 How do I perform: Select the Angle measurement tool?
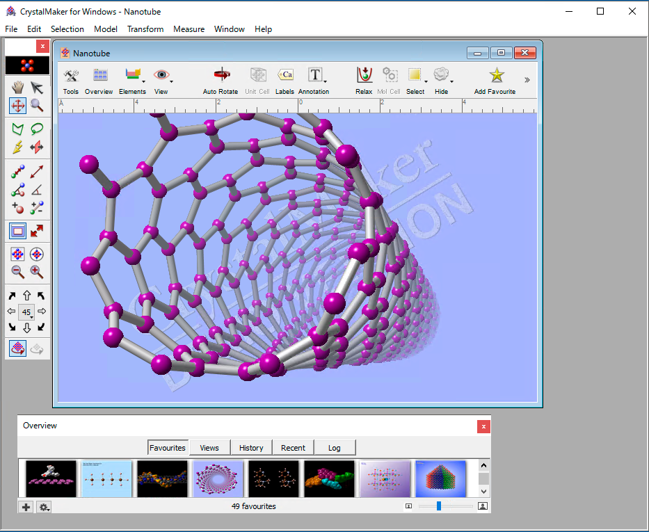click(36, 189)
